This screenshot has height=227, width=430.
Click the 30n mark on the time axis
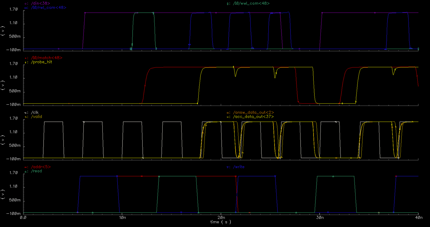[x=320, y=218]
